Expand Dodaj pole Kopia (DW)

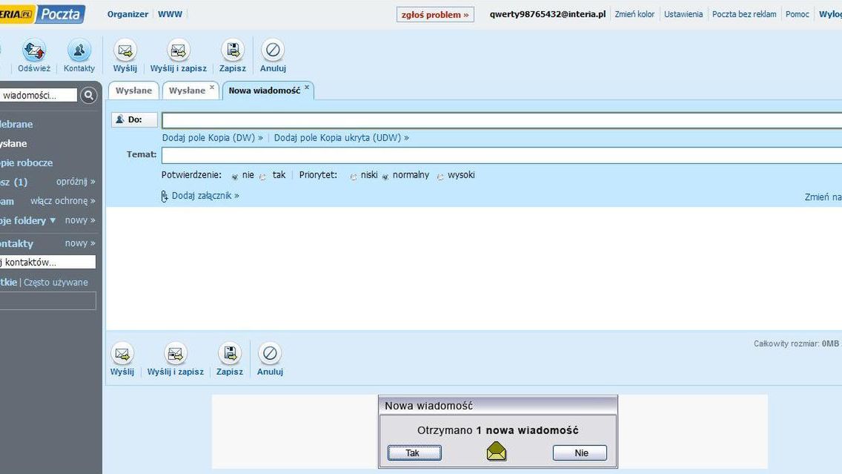(213, 137)
